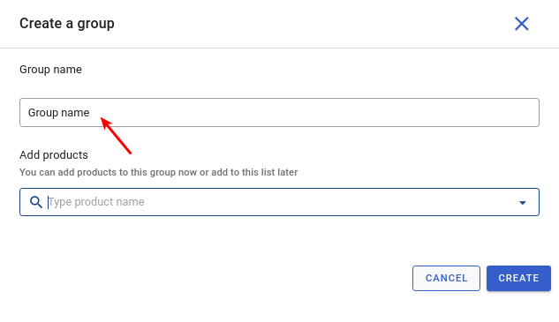559x322 pixels.
Task: Click the Add products section label
Action: [x=54, y=155]
